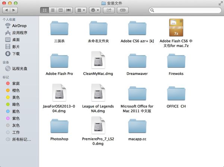Select the Adobe Flash CS6 7z archive icon
224x167 pixels.
(176, 27)
